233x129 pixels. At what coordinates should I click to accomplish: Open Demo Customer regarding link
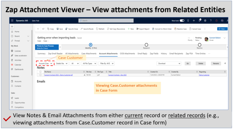pos(204,75)
